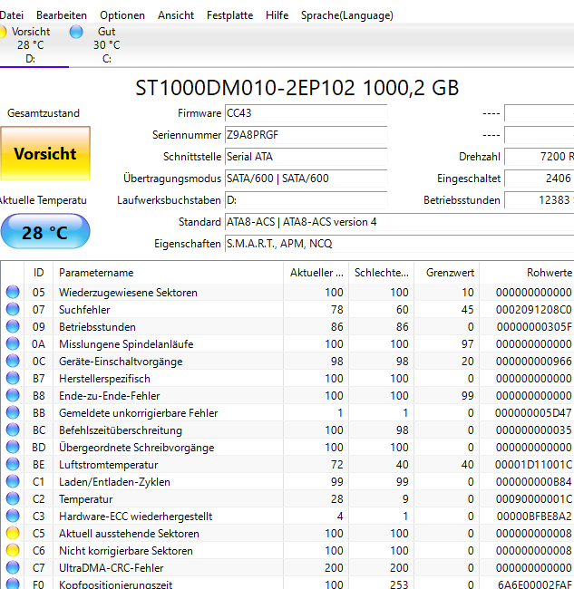574x589 pixels.
Task: Click the blue Gut status icon for drive C:
Action: click(76, 32)
